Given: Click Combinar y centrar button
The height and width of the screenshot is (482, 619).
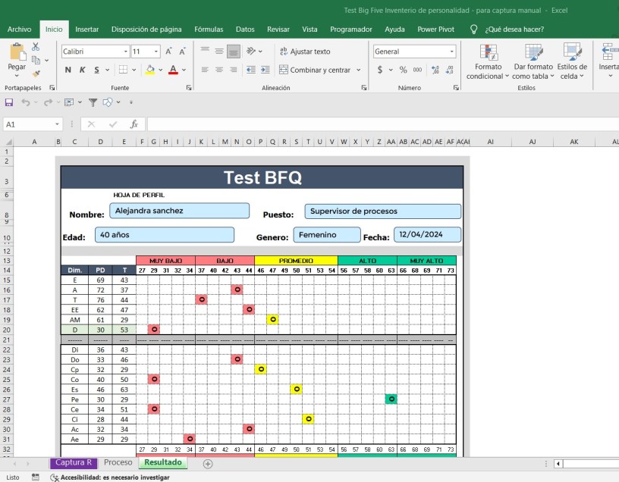Looking at the screenshot, I should coord(314,70).
